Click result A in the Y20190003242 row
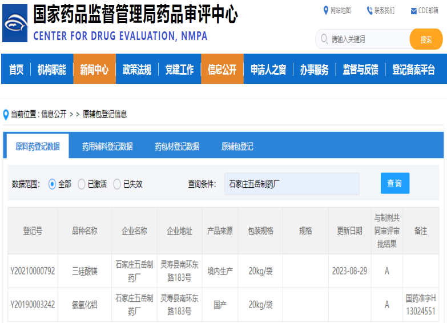Image resolution: width=447 pixels, height=323 pixels. pos(387,305)
